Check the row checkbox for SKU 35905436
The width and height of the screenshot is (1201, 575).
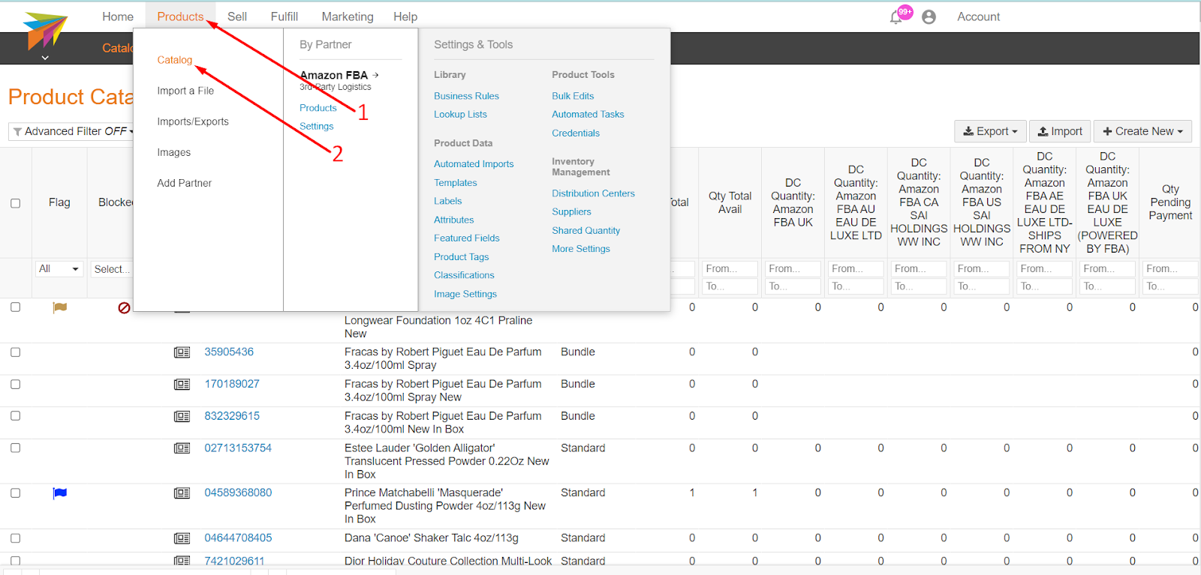tap(15, 352)
